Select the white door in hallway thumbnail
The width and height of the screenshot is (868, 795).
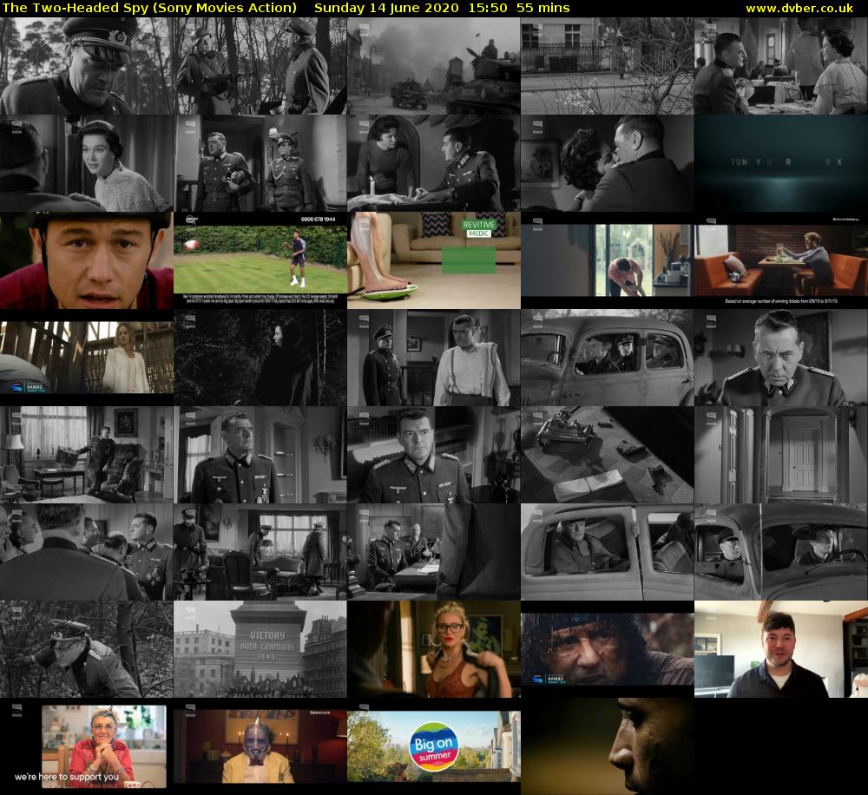(x=781, y=455)
